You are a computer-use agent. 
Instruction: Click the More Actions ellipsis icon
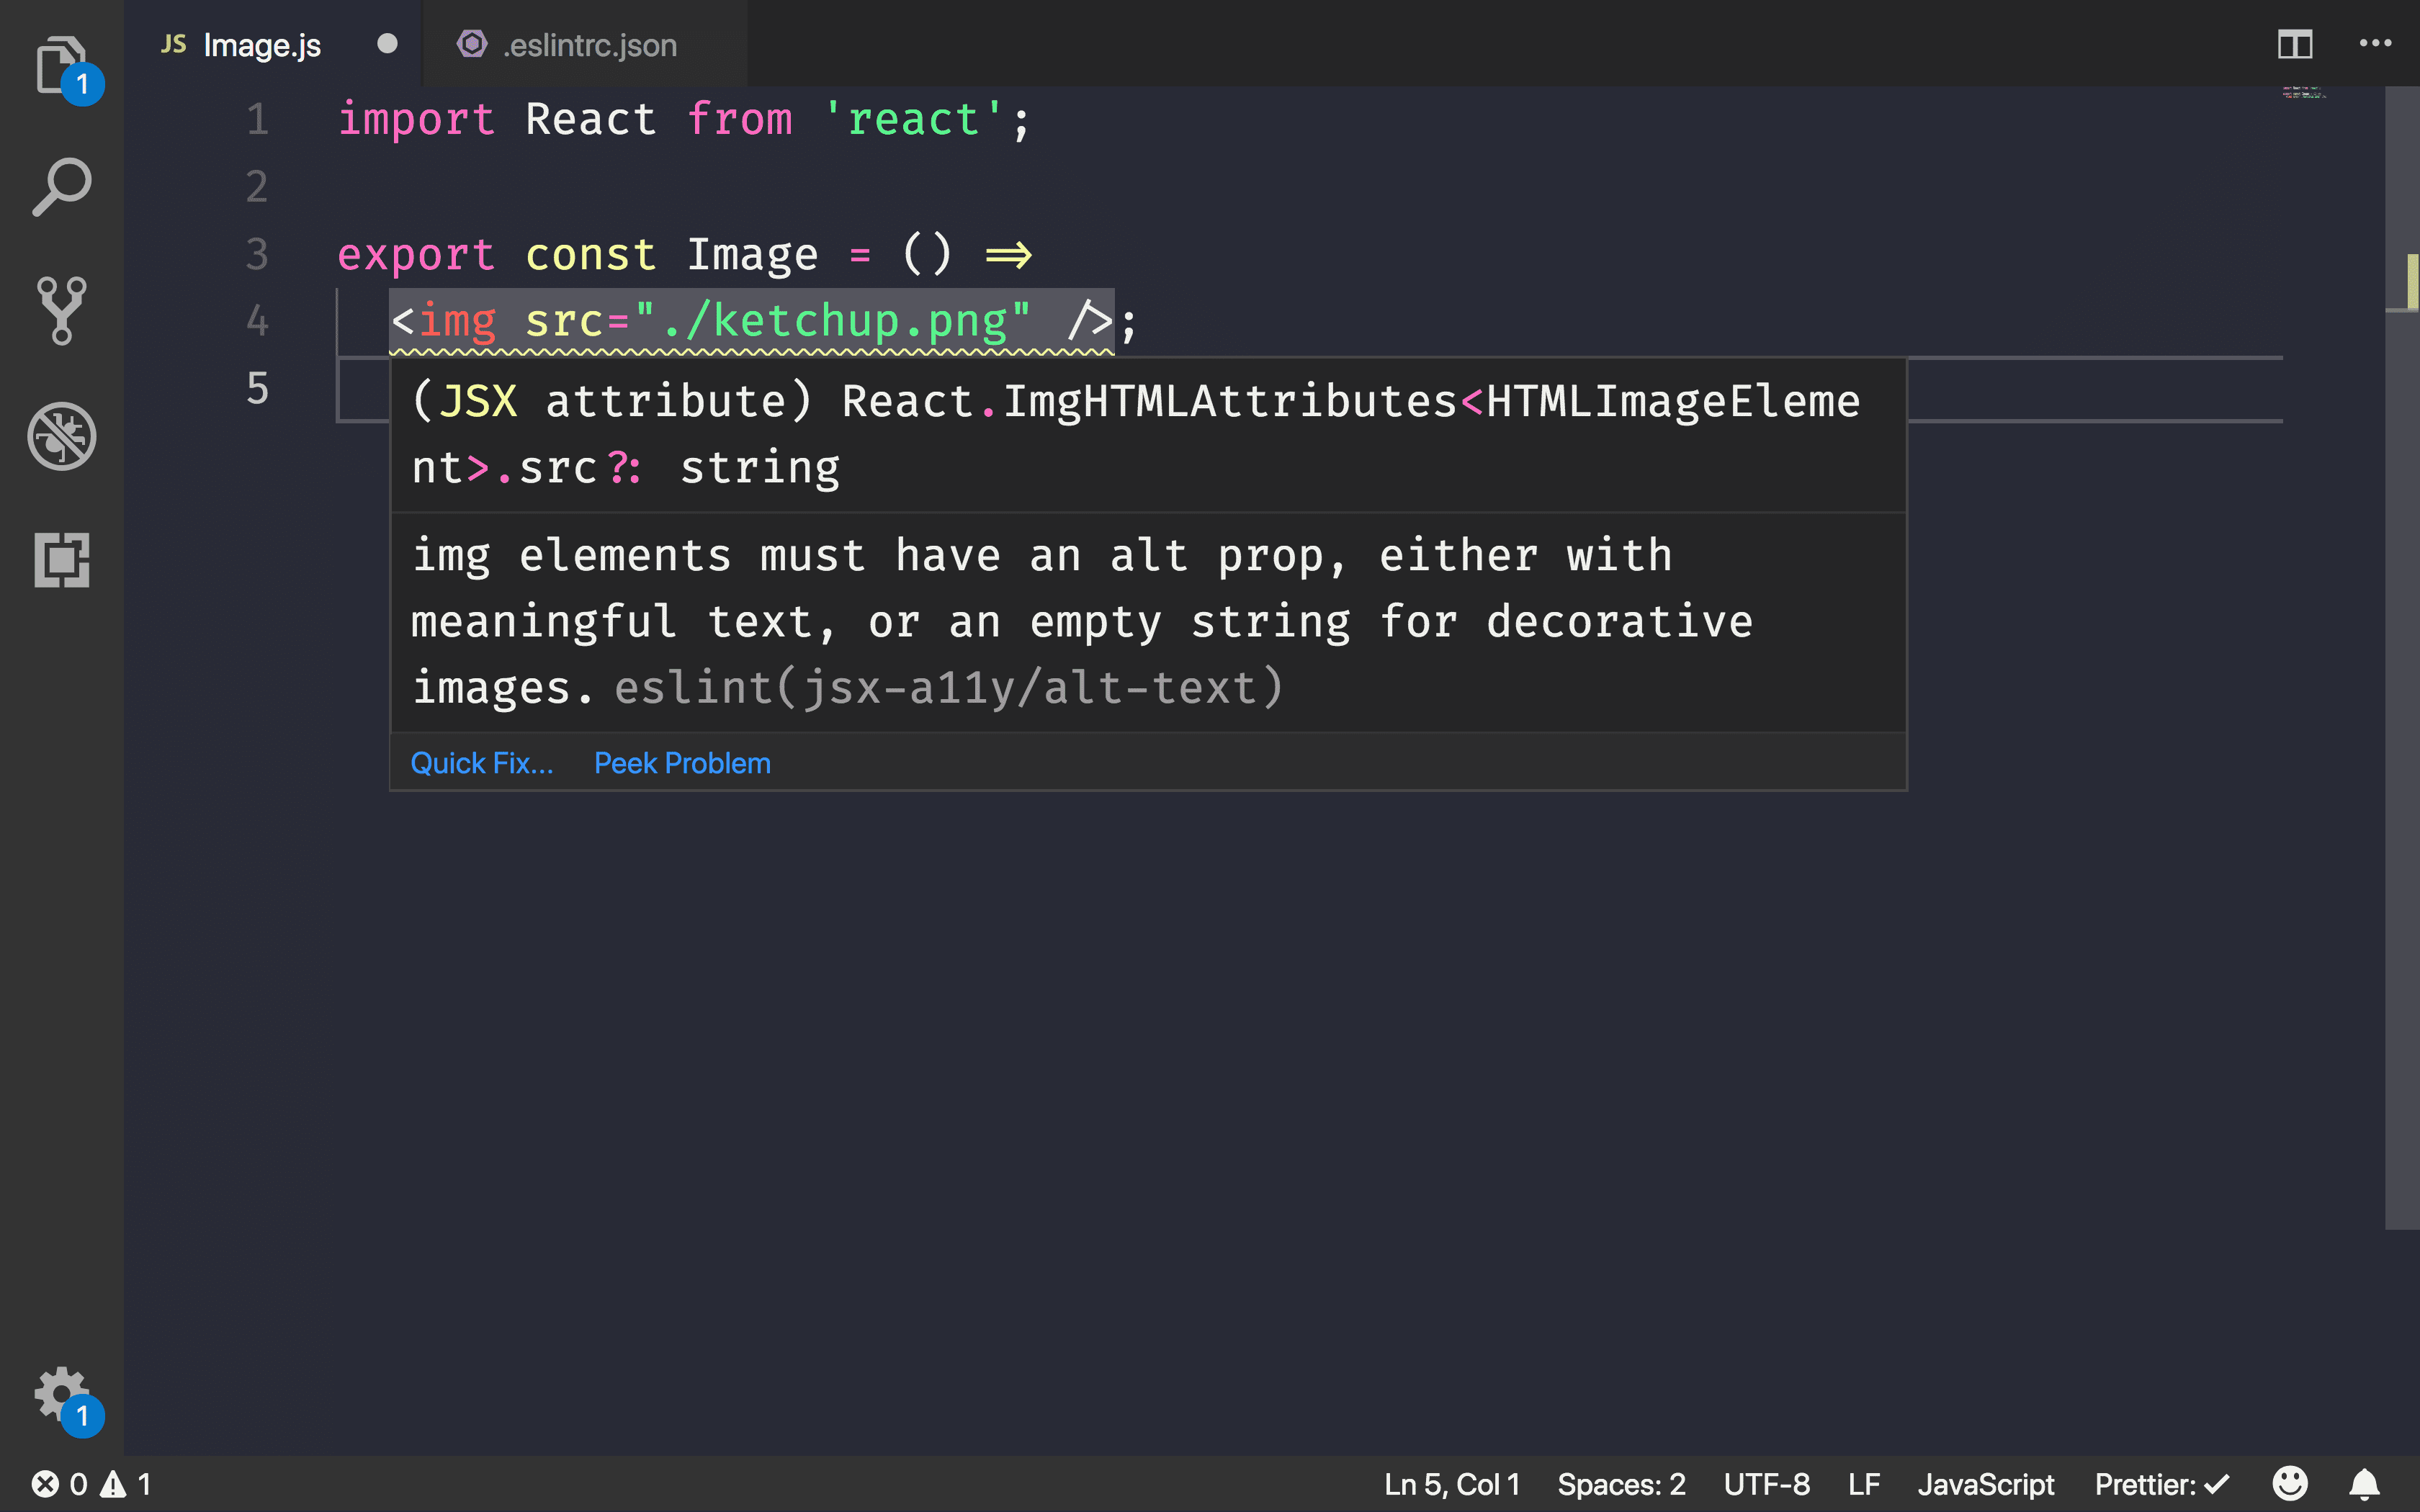click(2377, 43)
